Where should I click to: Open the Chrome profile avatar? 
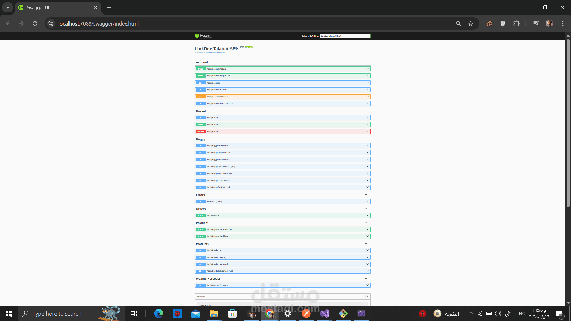(549, 23)
